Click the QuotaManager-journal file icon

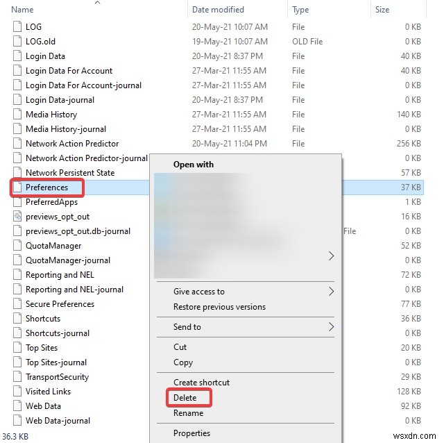17,260
